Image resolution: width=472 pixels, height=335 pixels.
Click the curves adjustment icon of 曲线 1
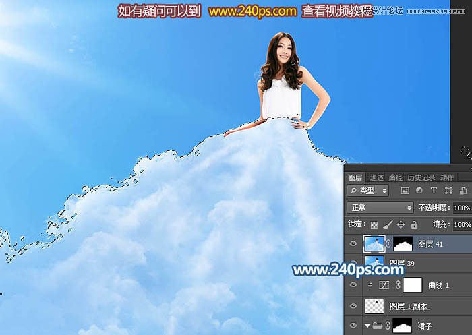click(384, 285)
